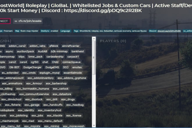
Task: Click the Freeroam game type value
Action: point(8,31)
